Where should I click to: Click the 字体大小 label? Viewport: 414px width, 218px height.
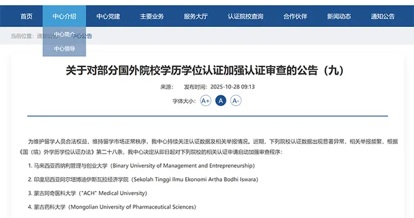click(x=185, y=101)
